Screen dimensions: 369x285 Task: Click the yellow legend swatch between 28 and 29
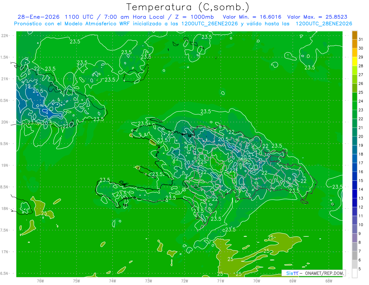[x=355, y=62]
